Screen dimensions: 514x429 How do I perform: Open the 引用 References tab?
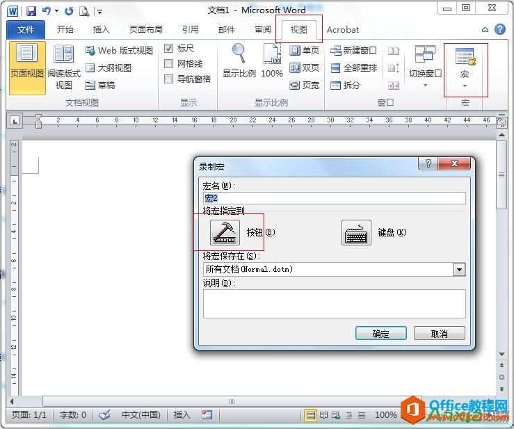coord(191,30)
